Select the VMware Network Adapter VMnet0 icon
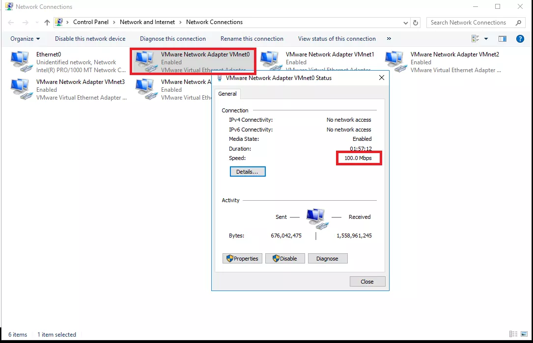The image size is (533, 343). click(146, 62)
